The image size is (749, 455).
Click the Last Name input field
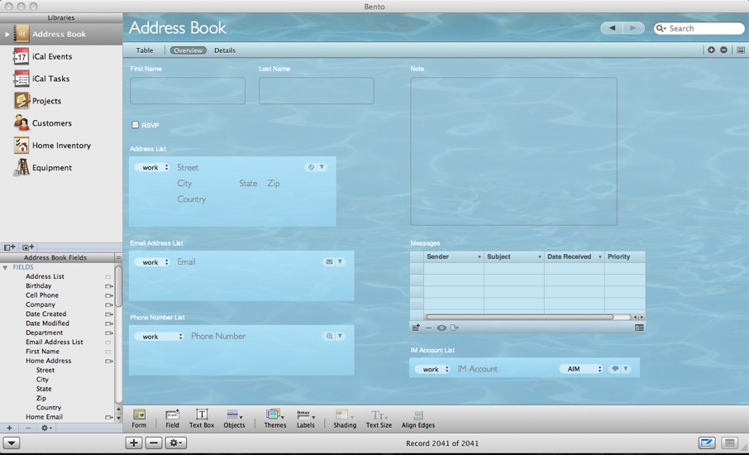tap(317, 91)
